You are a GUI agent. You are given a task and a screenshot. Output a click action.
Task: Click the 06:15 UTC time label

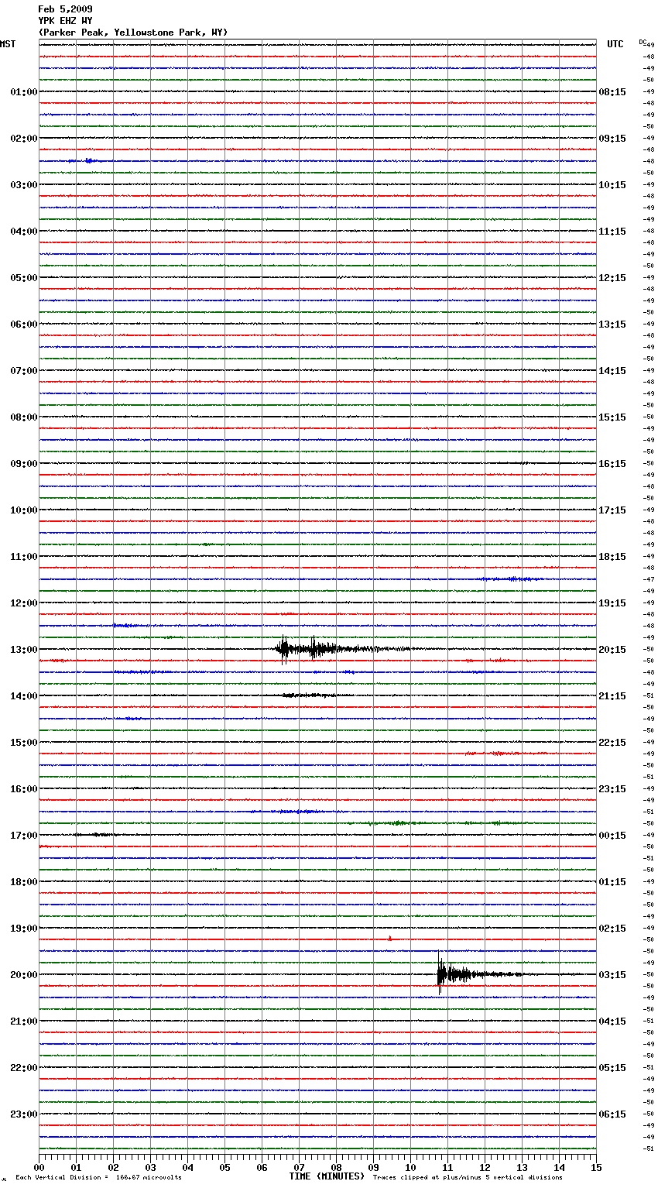click(x=612, y=1114)
